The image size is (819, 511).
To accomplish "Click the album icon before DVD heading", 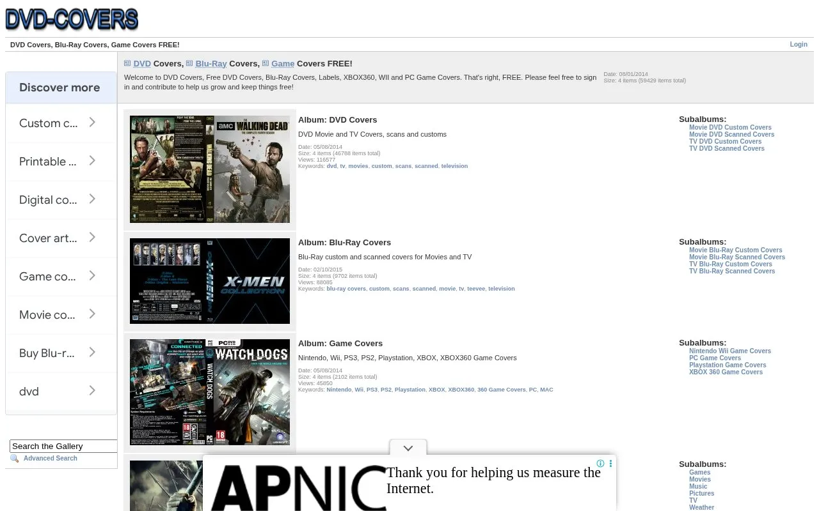I will click(x=127, y=63).
